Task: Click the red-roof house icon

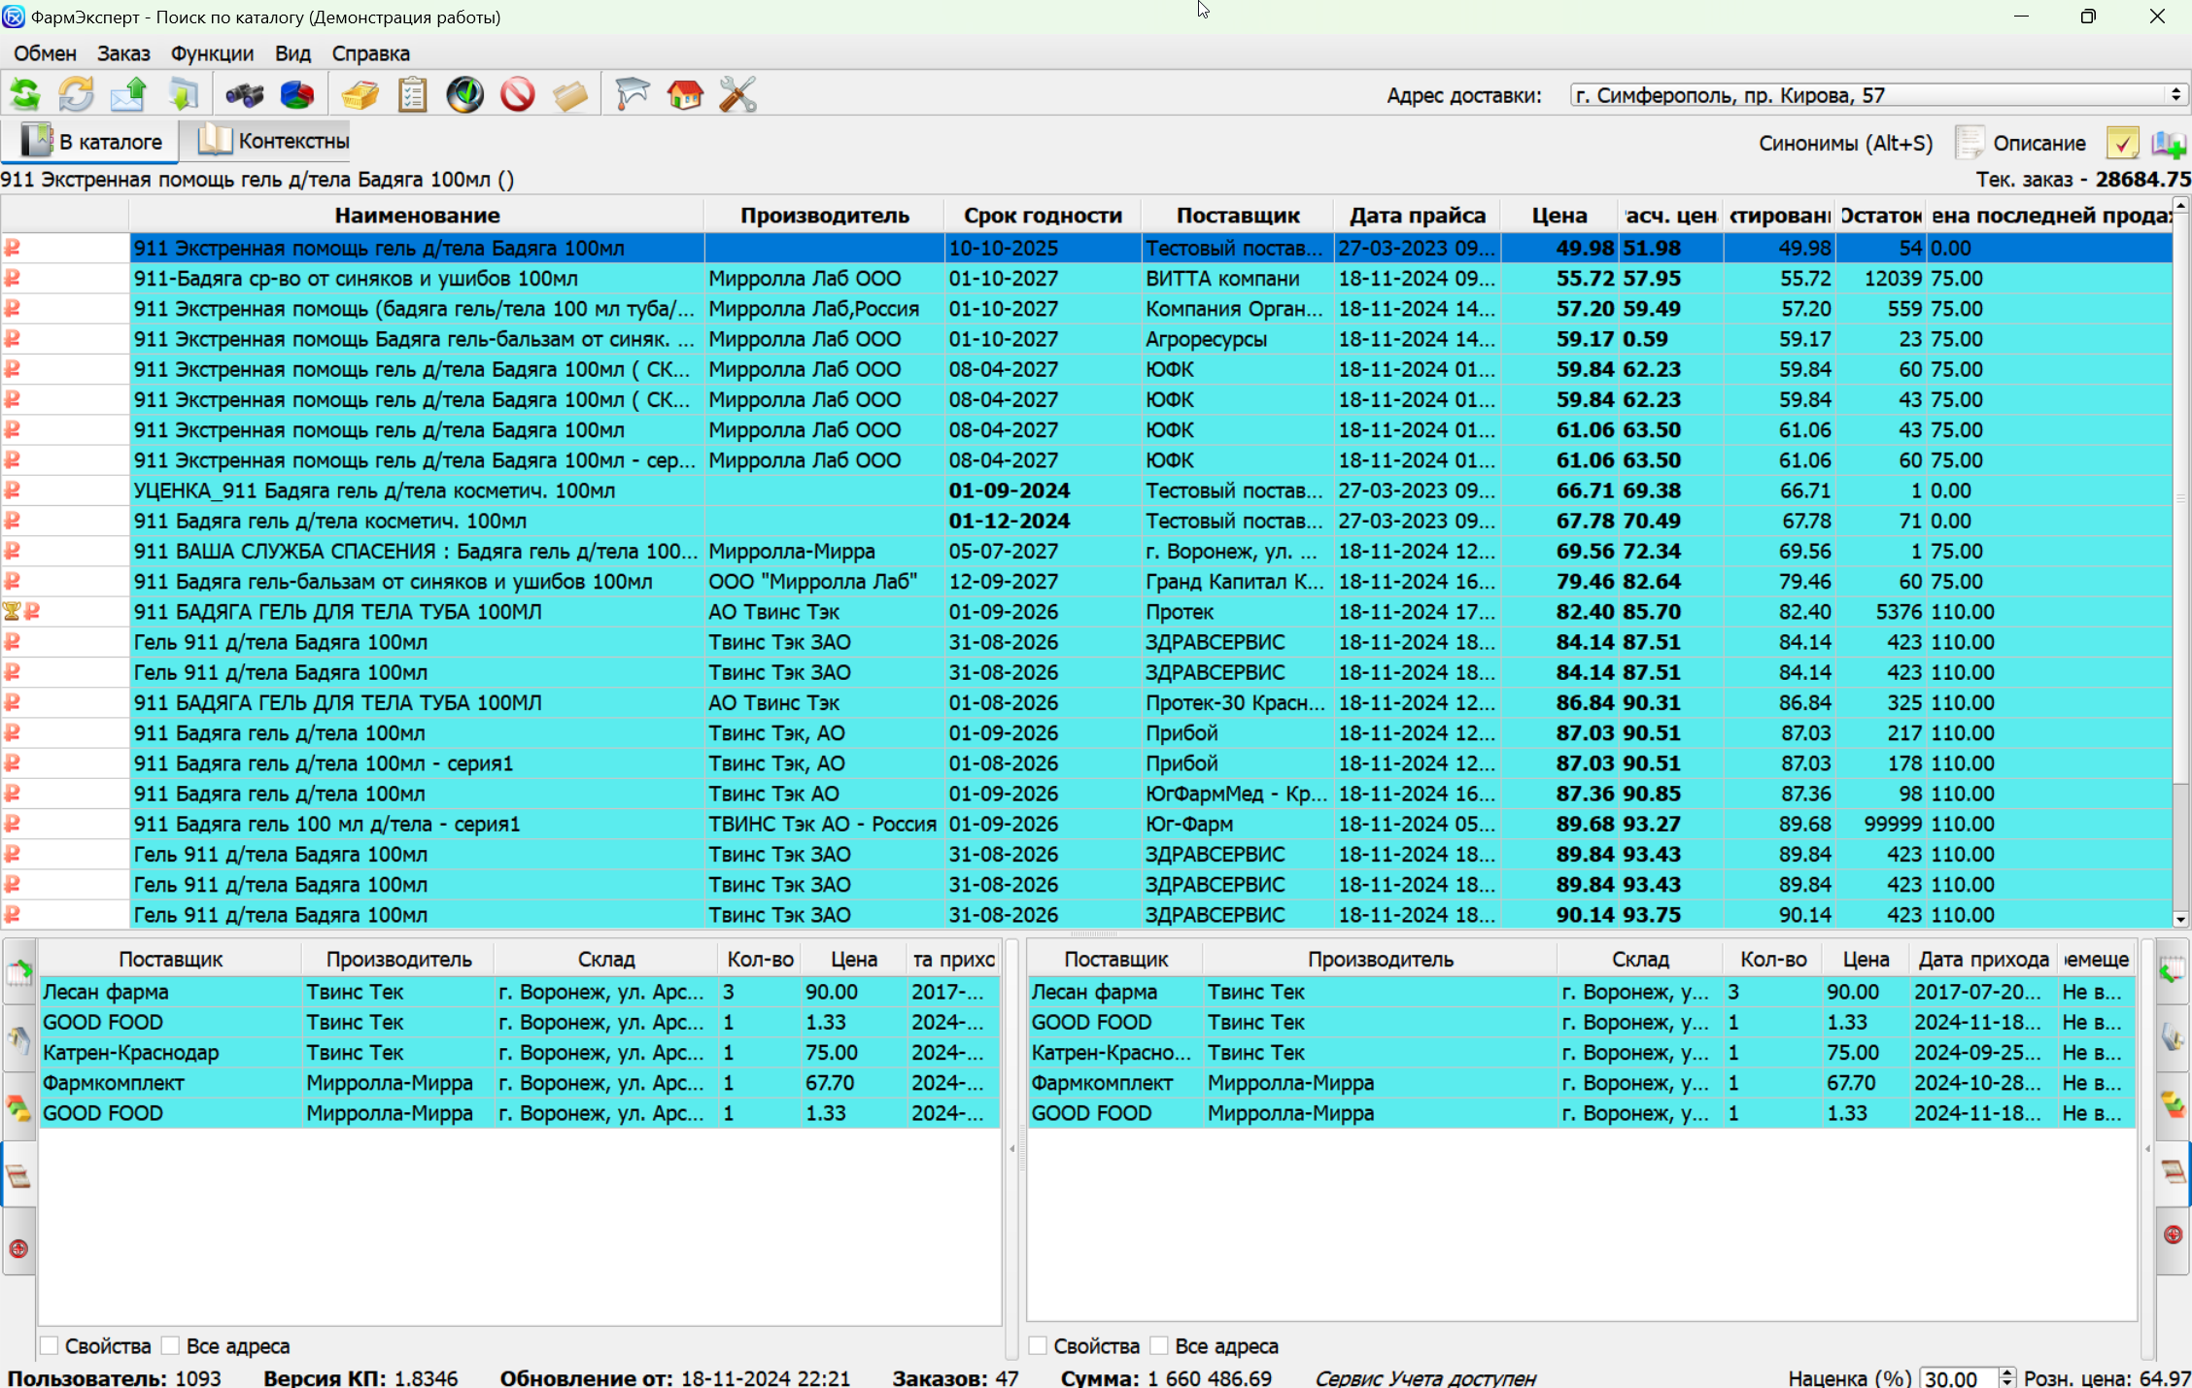Action: tap(685, 95)
